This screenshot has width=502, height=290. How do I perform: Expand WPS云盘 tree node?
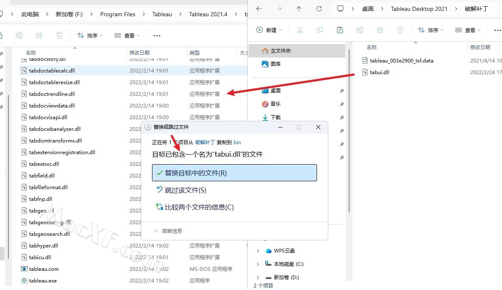(x=258, y=251)
